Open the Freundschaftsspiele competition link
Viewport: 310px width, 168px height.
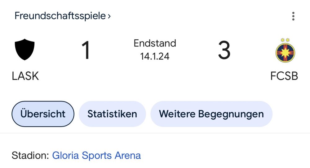point(60,16)
